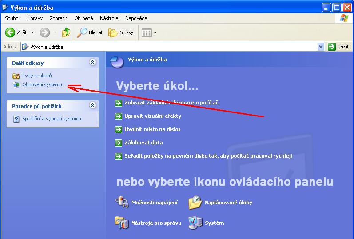Toggle the Složky folders pane
The image size is (354, 239).
121,32
